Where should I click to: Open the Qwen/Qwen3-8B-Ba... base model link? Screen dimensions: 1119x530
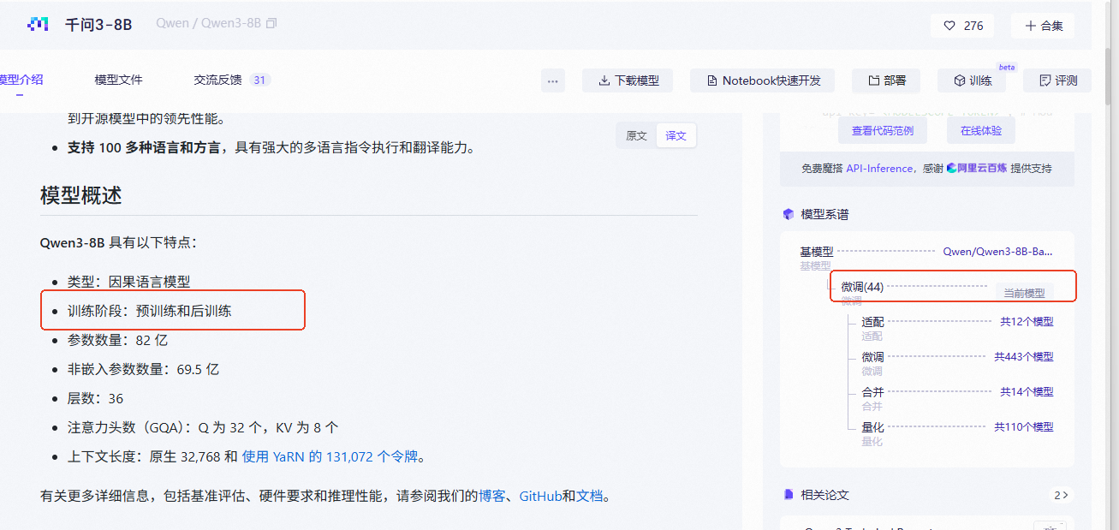(997, 252)
